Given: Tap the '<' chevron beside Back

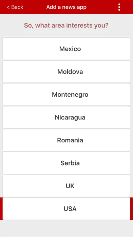Looking at the screenshot, I should click(8, 7).
